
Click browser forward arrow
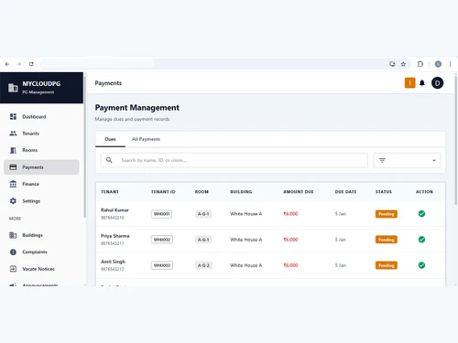[x=19, y=64]
